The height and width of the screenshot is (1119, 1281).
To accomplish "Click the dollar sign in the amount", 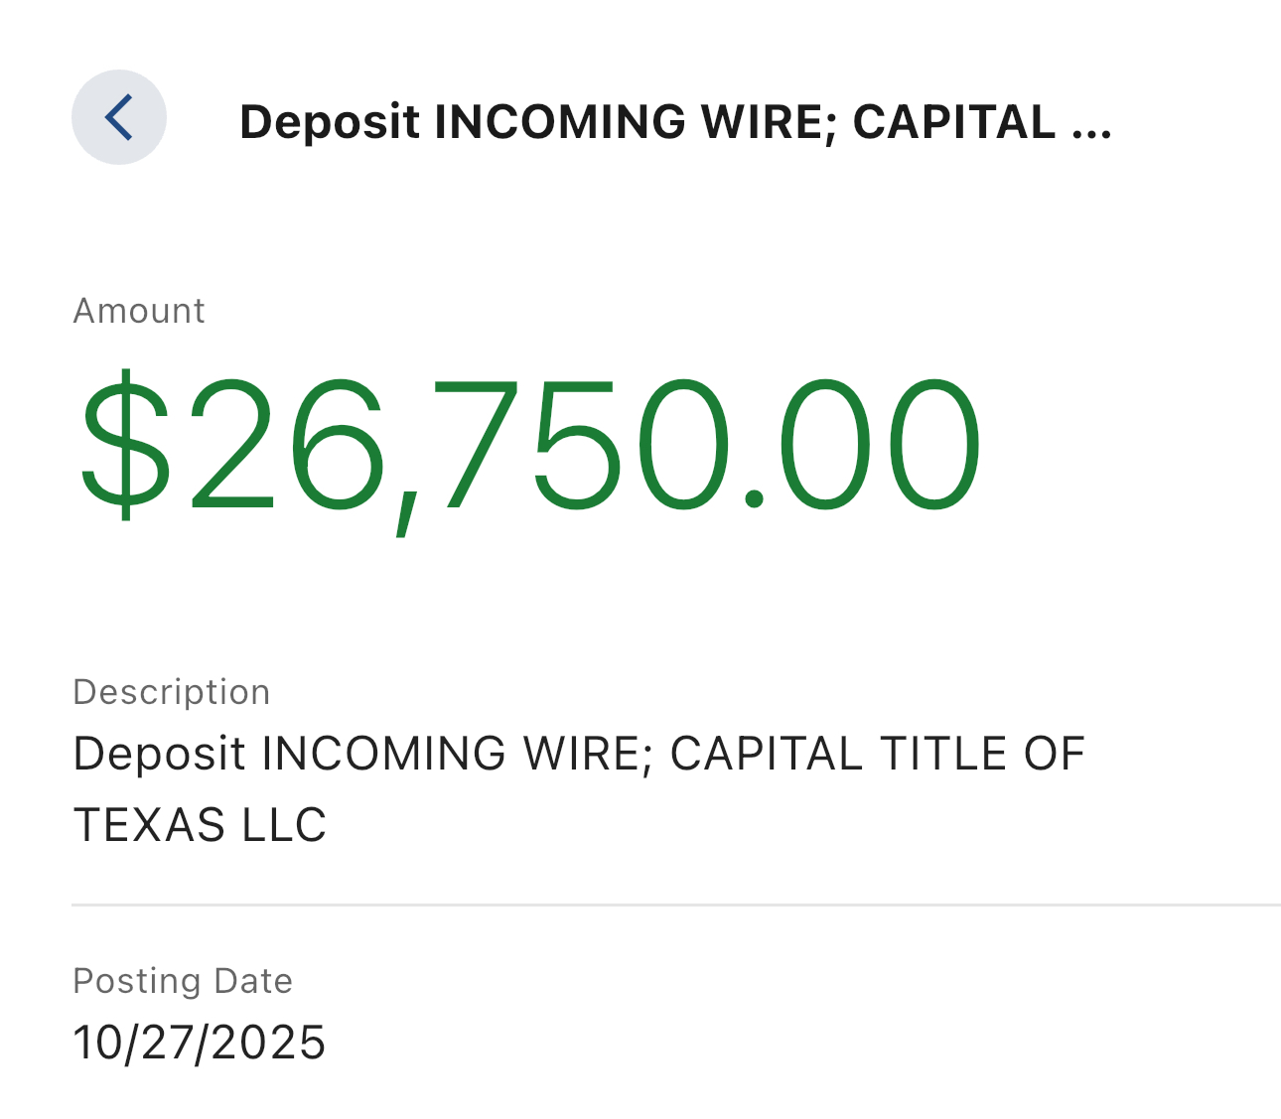I will (x=126, y=443).
